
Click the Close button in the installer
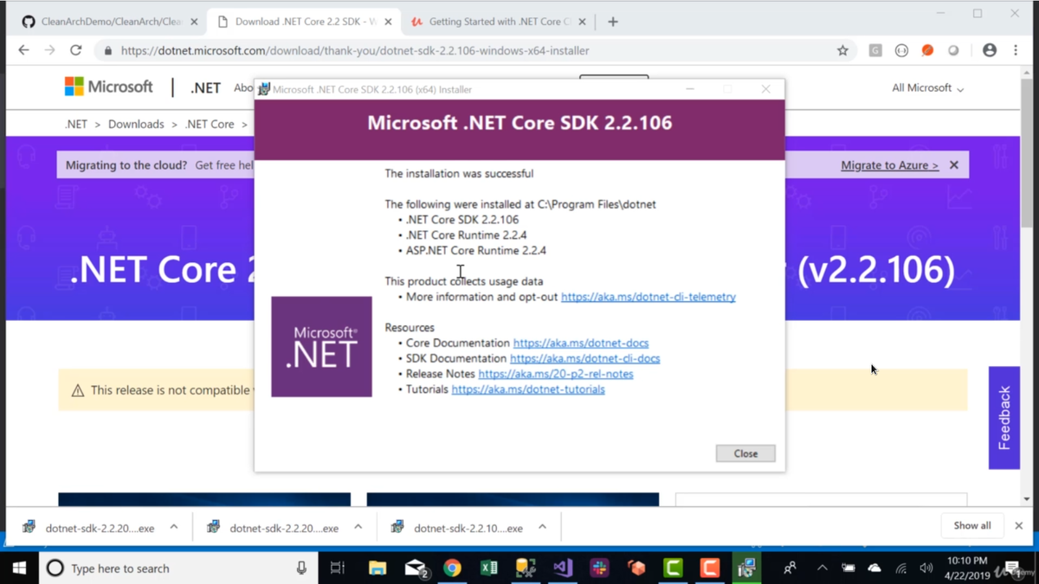pos(745,453)
